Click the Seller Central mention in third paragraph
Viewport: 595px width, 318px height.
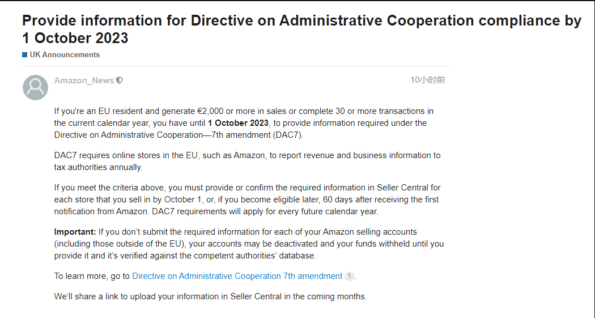[402, 188]
